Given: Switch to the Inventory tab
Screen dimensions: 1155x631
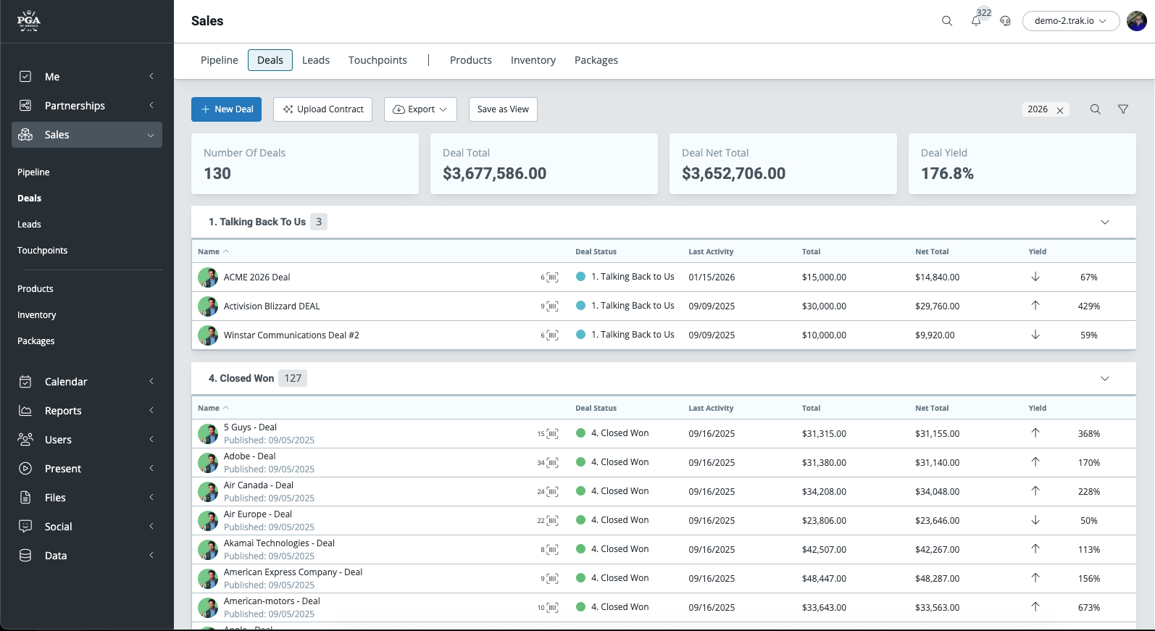Looking at the screenshot, I should (x=533, y=60).
